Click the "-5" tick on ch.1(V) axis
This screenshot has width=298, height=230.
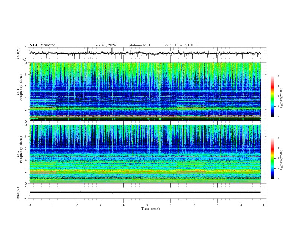[x=26, y=59]
